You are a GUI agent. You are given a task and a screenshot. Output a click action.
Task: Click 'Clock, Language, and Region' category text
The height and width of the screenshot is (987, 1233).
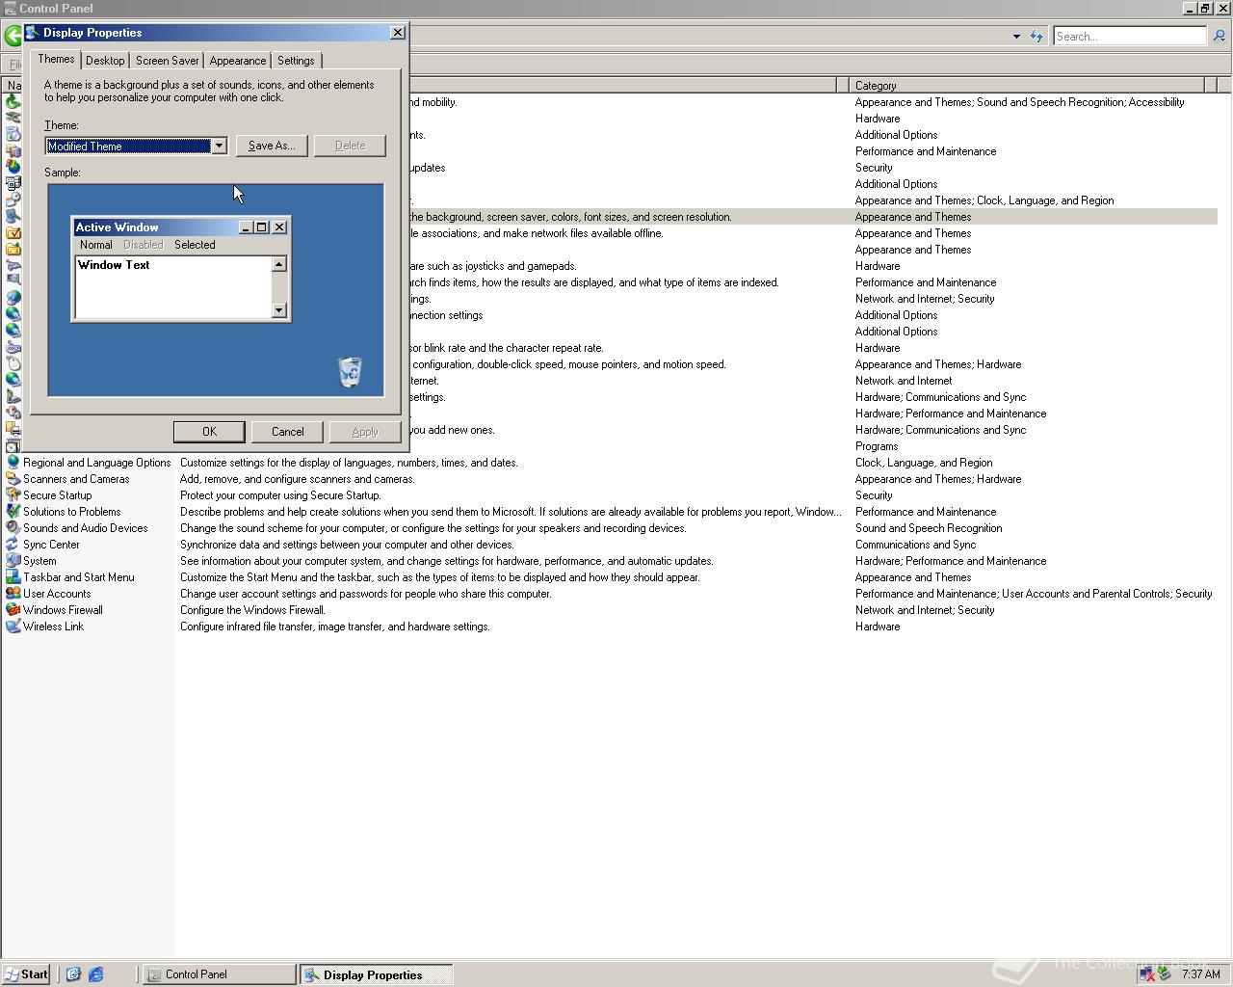pos(924,463)
